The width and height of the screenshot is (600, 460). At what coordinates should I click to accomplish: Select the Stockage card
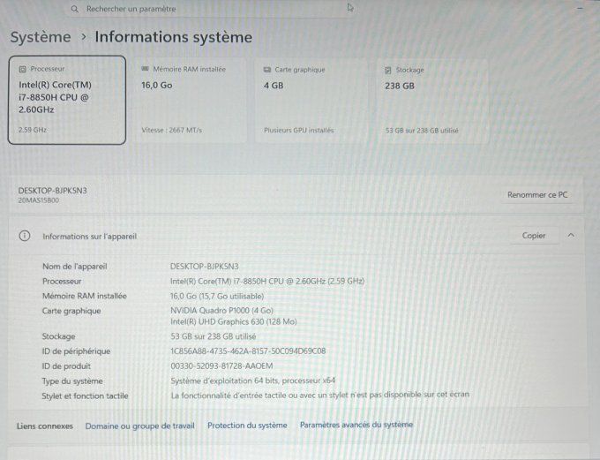pyautogui.click(x=432, y=102)
